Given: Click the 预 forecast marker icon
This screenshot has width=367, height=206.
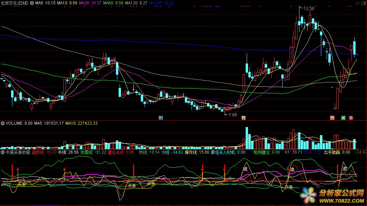Looking at the screenshot, I should pyautogui.click(x=332, y=118).
